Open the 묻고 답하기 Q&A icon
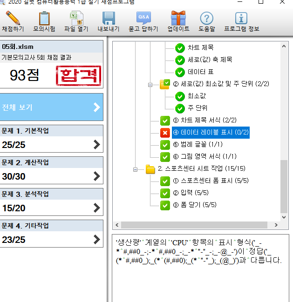The width and height of the screenshot is (293, 302). (x=143, y=19)
